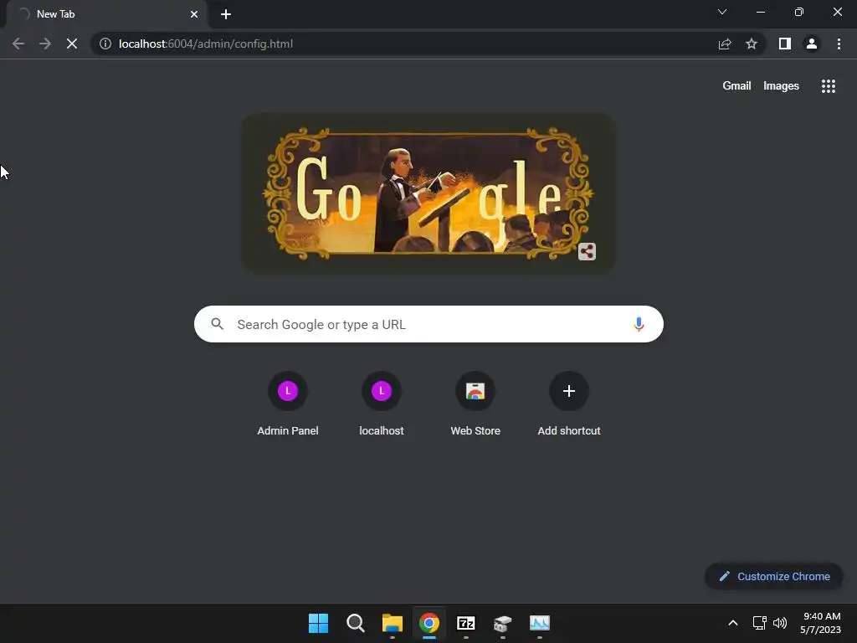The height and width of the screenshot is (643, 857).
Task: Share this page icon
Action: 725,44
